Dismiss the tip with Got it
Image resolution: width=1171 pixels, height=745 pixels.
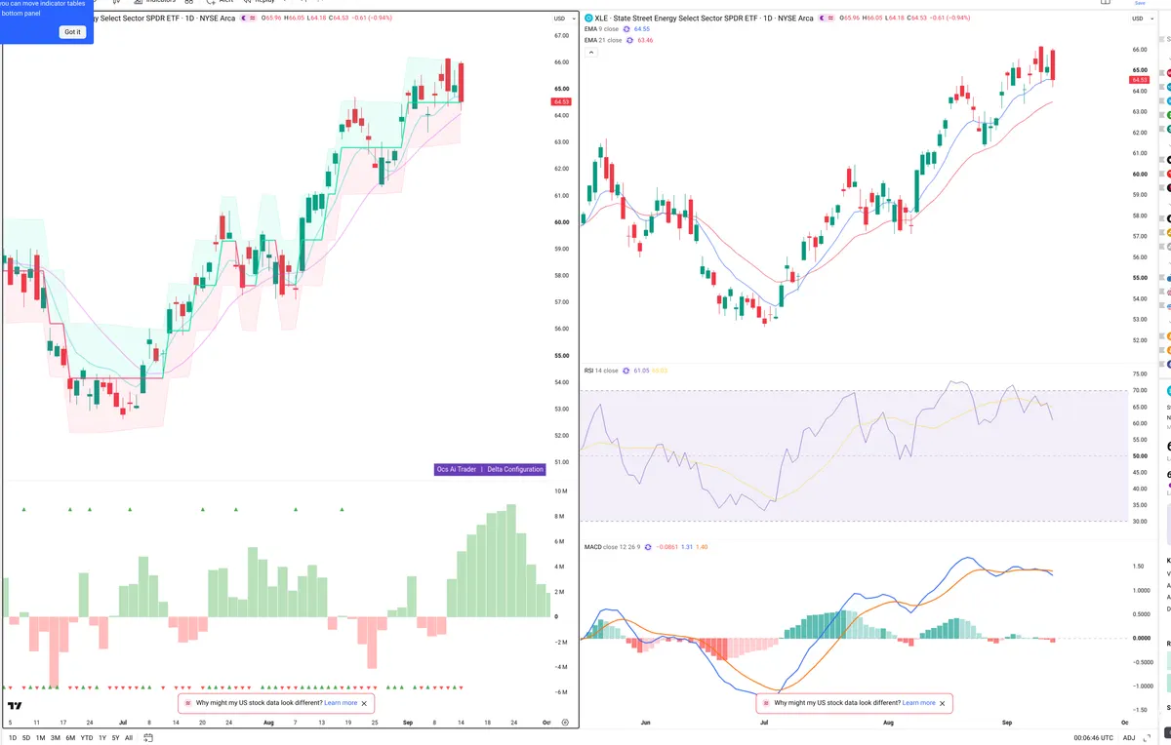pos(72,32)
